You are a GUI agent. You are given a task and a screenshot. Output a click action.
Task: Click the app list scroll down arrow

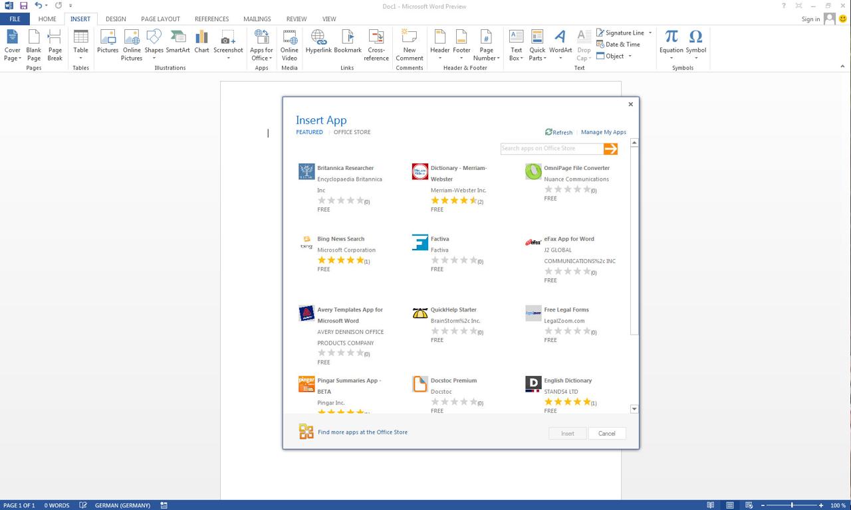(x=634, y=409)
